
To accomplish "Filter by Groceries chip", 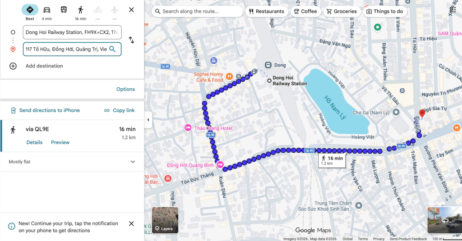I will point(342,11).
